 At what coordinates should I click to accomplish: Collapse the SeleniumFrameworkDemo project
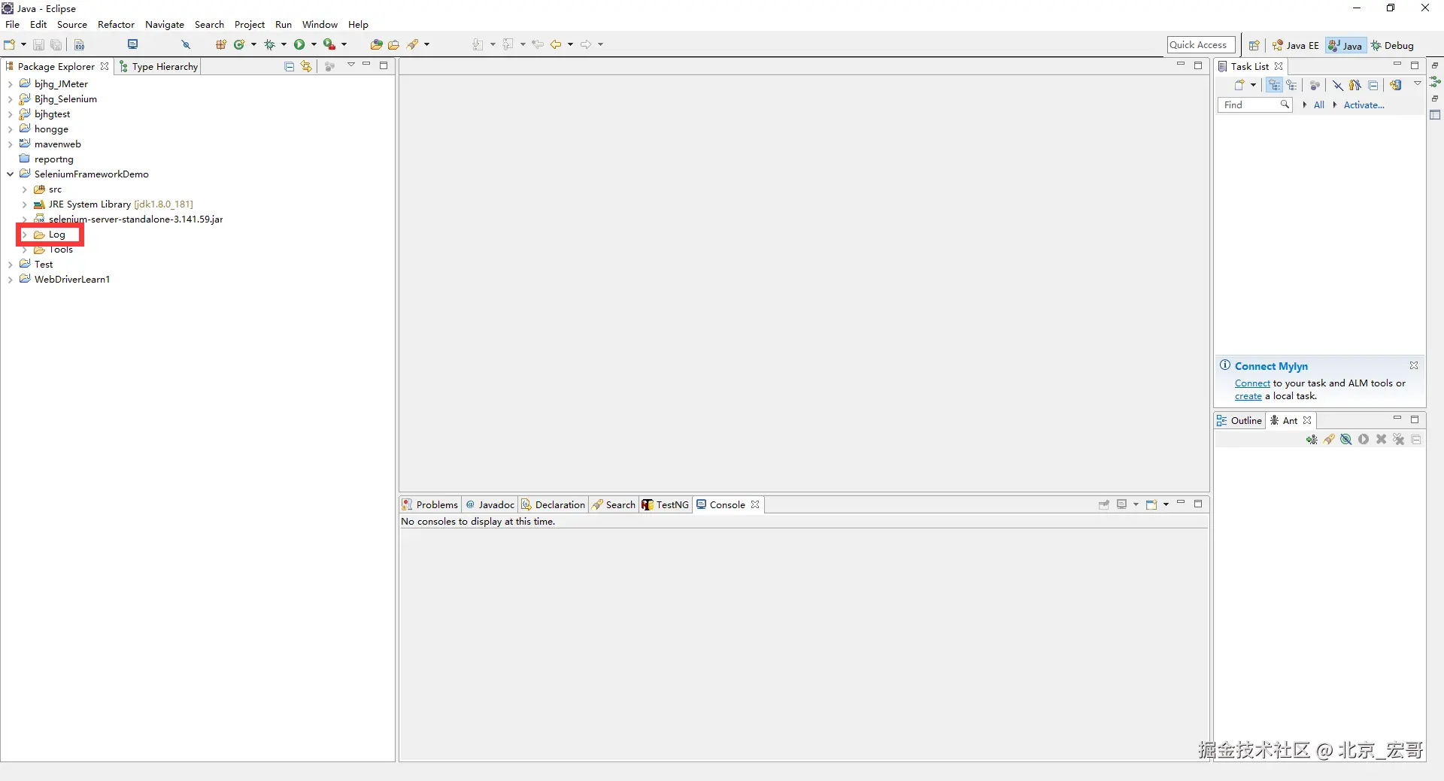[10, 174]
